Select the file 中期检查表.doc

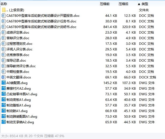(x=18, y=72)
